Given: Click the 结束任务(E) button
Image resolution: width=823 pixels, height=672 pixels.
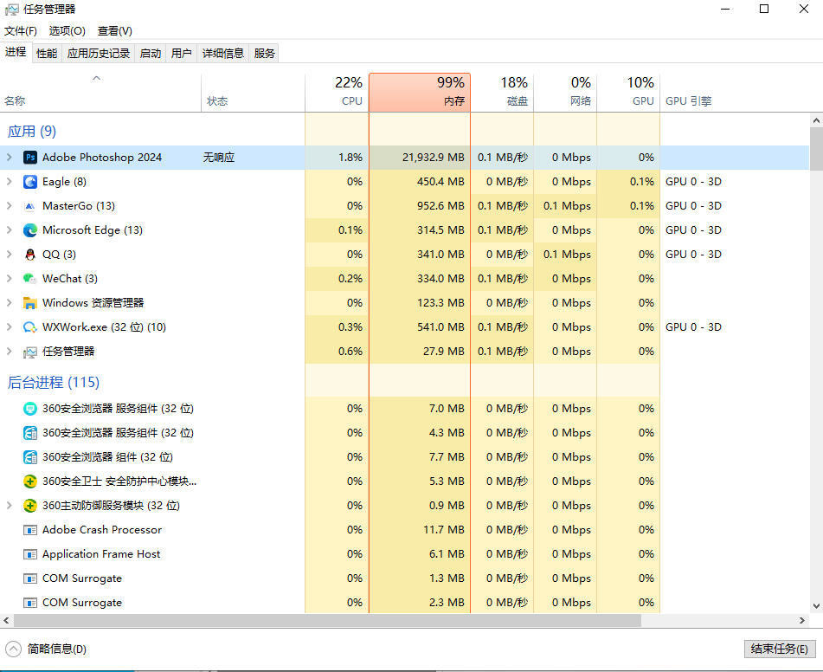Looking at the screenshot, I should pos(780,649).
